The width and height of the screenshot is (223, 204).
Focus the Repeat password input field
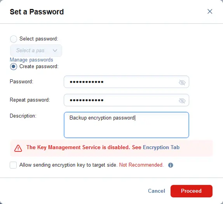[x=126, y=100]
